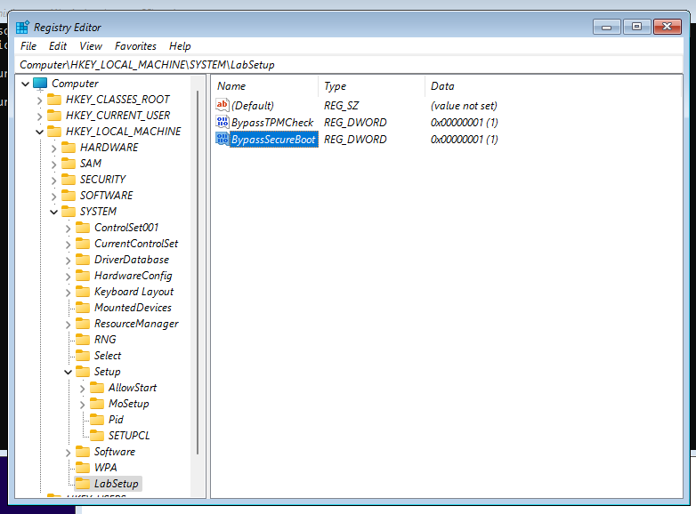The height and width of the screenshot is (514, 696).
Task: Click '(value not set)' data cell
Action: (x=464, y=106)
